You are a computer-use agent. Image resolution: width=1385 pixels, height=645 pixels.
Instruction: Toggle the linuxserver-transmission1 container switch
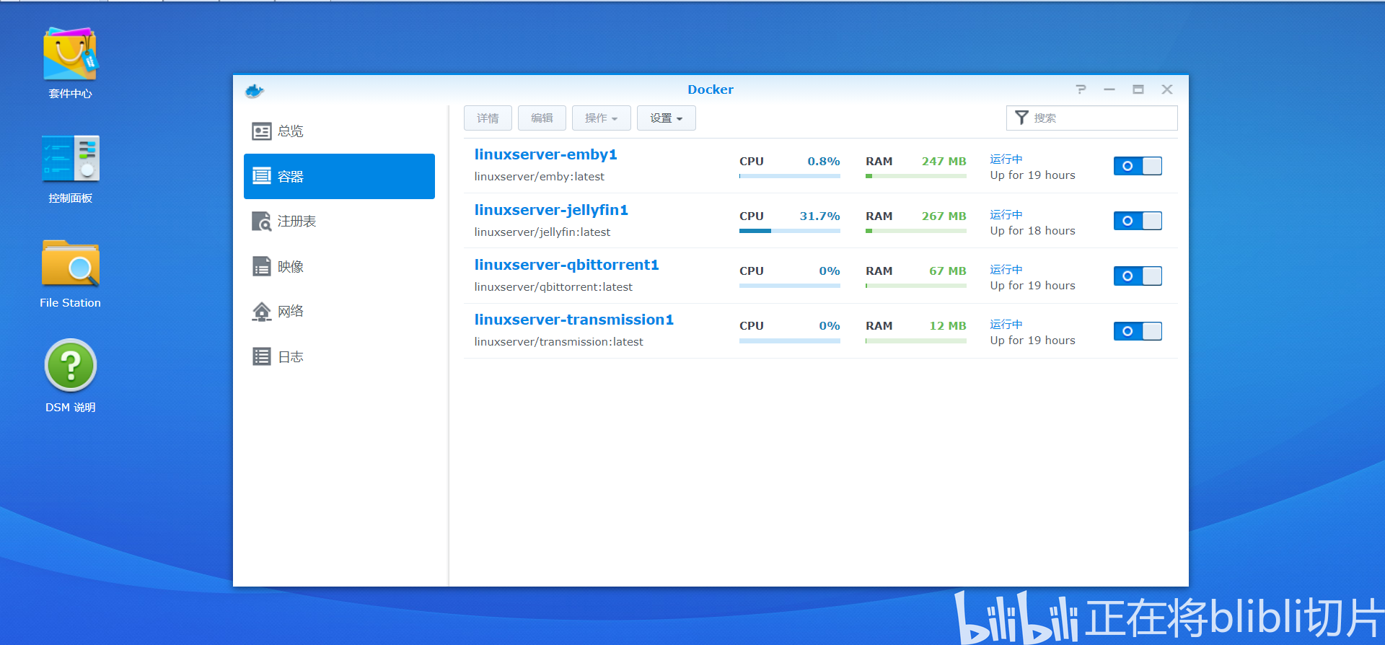1138,331
